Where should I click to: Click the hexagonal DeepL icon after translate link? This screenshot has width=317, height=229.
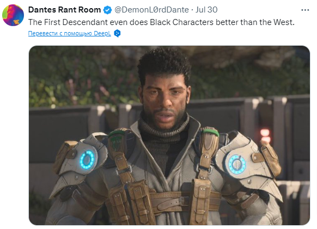tap(117, 33)
